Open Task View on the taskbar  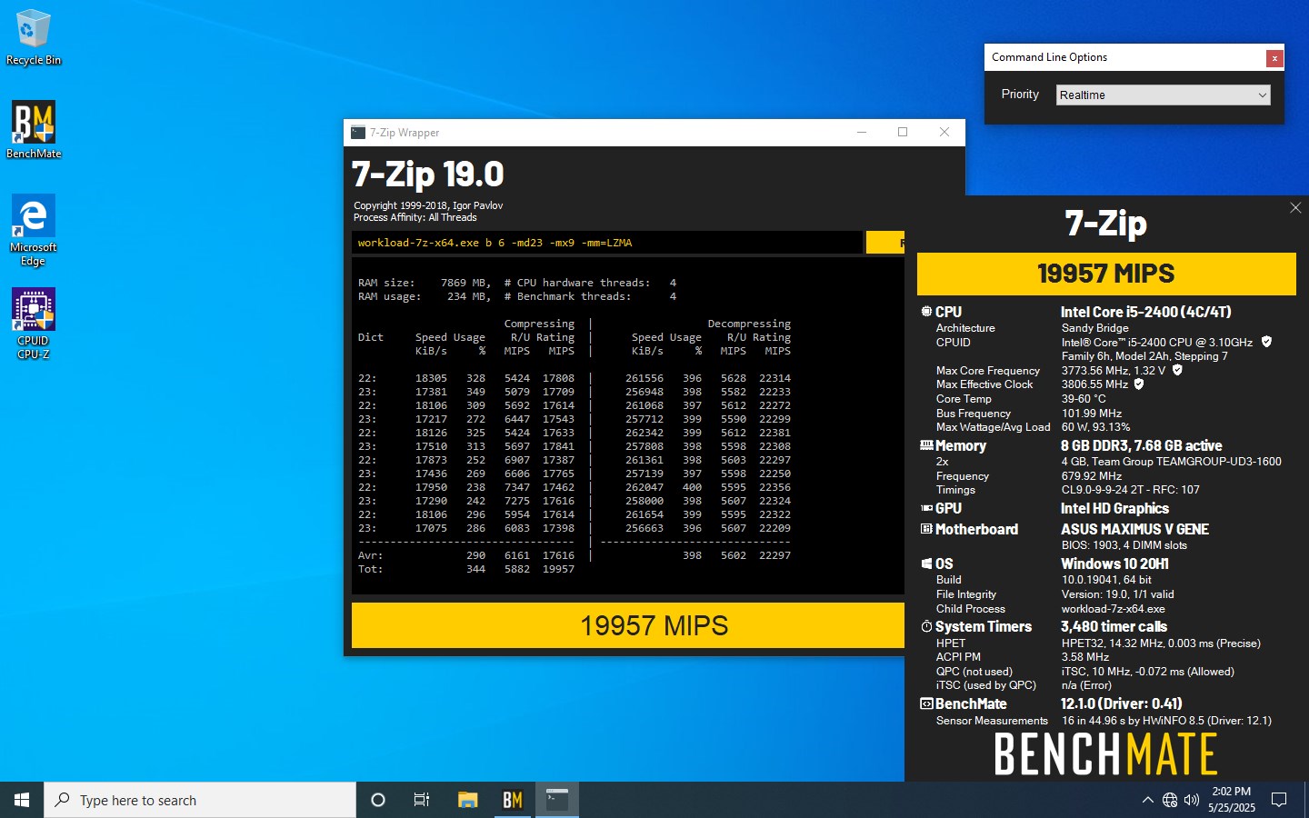(422, 800)
